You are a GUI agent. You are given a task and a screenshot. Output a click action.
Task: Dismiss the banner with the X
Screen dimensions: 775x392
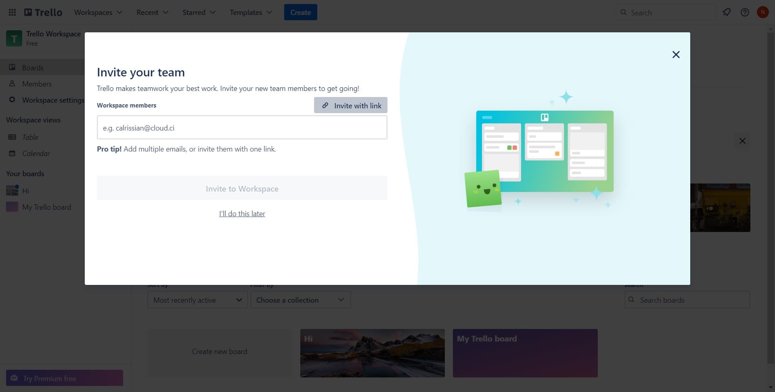(742, 141)
